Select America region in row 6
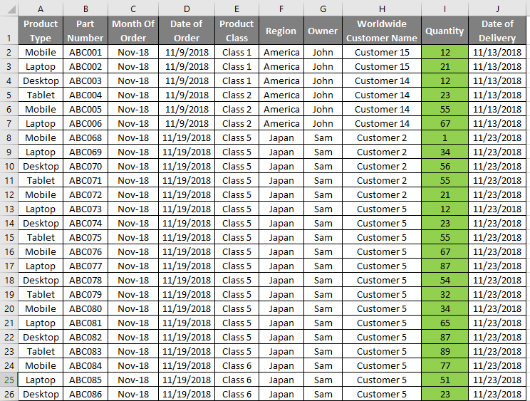The image size is (530, 401). click(x=281, y=110)
